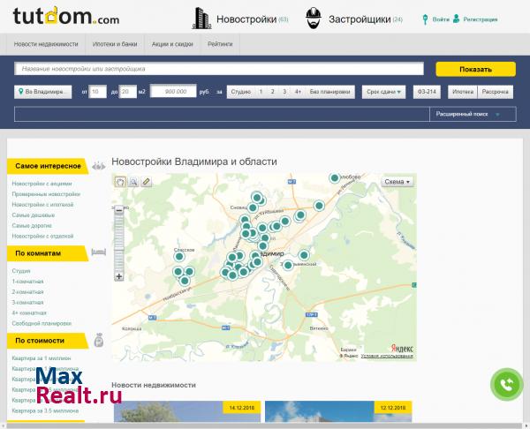
Task: Open the news thumbnail dated 12.12.2018
Action: coord(338,411)
